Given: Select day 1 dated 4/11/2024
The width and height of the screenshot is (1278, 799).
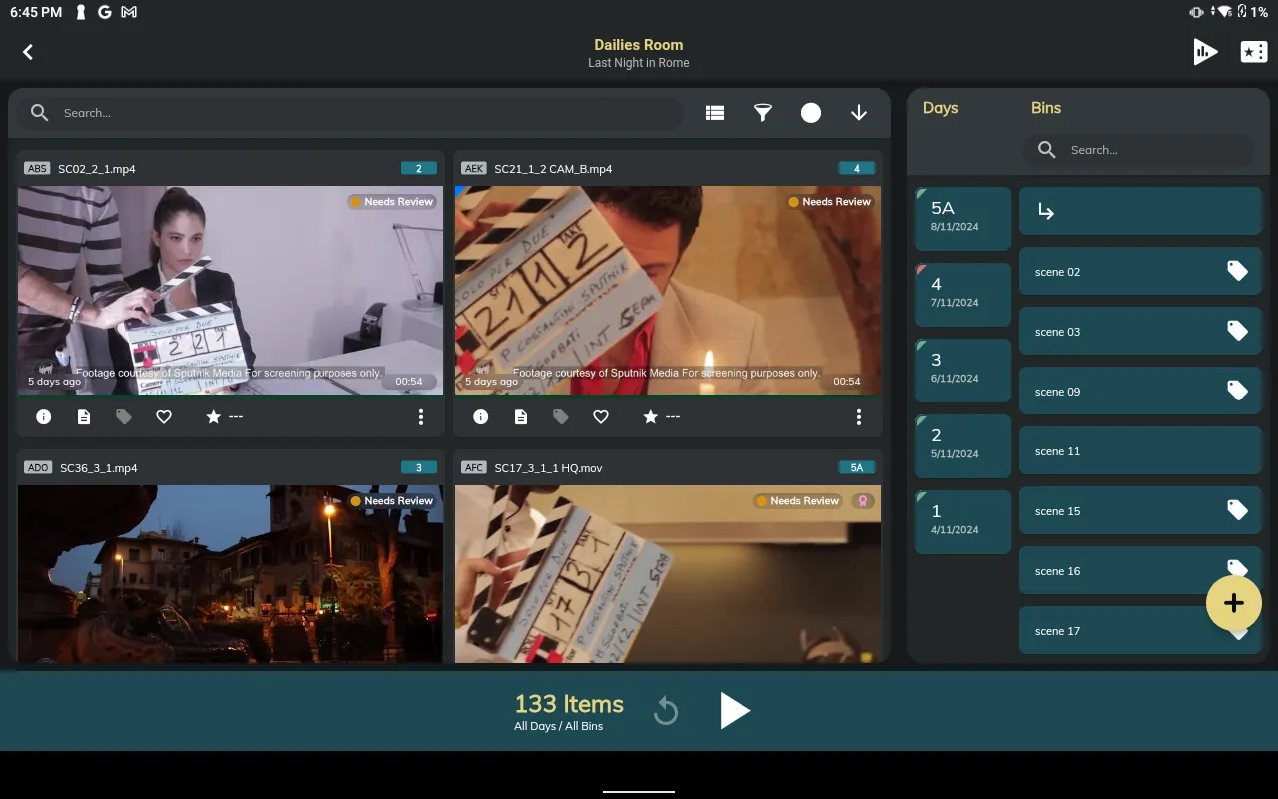Looking at the screenshot, I should point(963,521).
